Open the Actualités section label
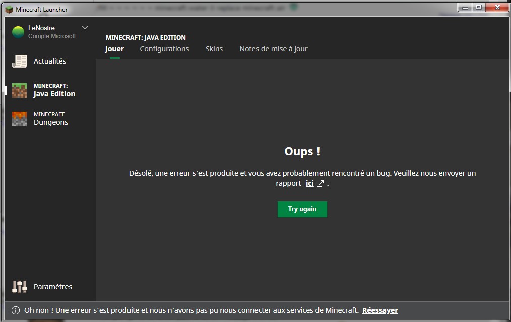 [50, 61]
